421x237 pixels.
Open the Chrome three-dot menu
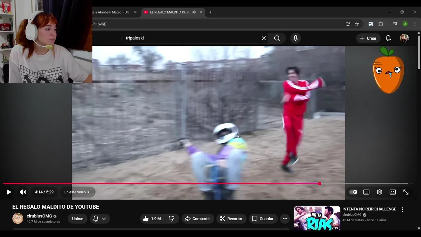click(415, 24)
